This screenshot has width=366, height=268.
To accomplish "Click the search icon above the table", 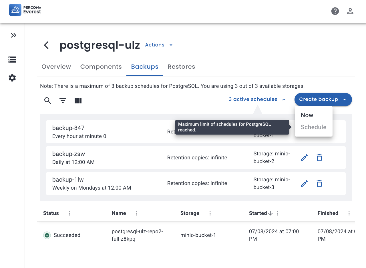I will coord(47,101).
